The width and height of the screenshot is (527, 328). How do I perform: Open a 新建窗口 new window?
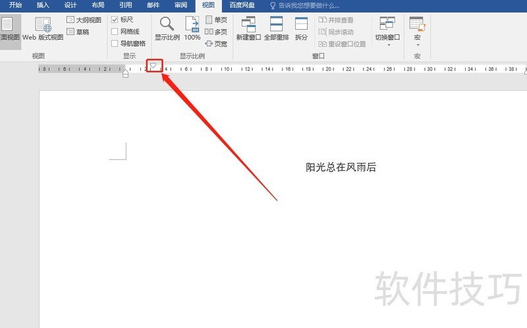click(248, 29)
